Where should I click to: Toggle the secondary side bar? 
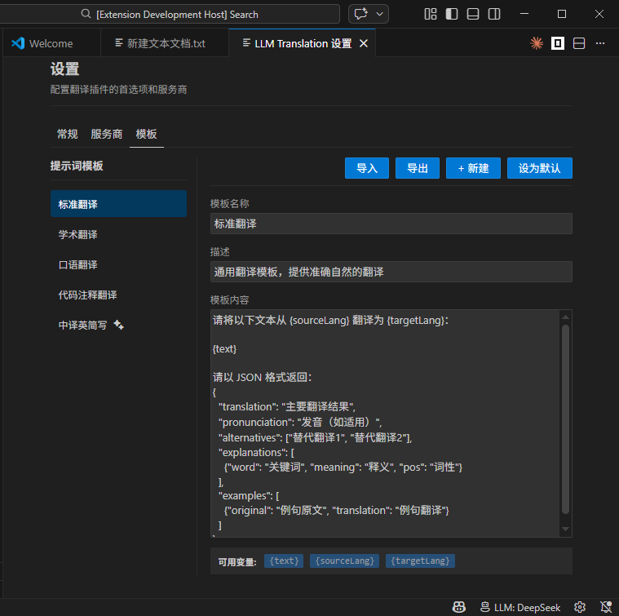coord(494,14)
